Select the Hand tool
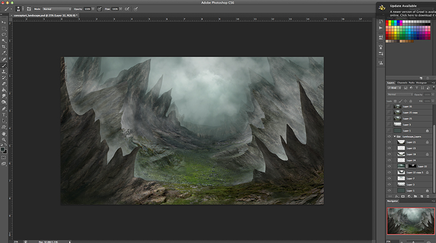Viewport: 436px width, 243px height. click(4, 133)
